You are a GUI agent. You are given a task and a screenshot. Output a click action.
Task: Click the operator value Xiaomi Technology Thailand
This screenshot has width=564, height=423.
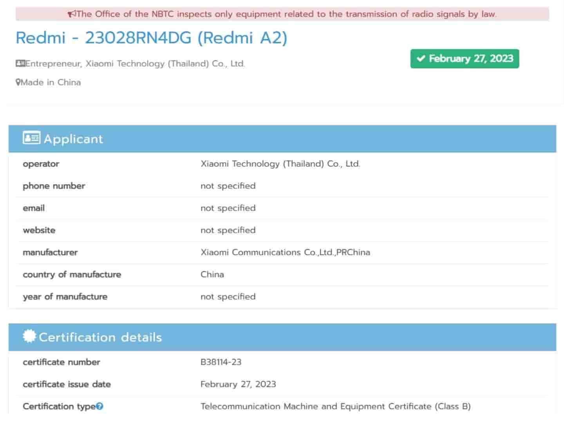point(280,164)
